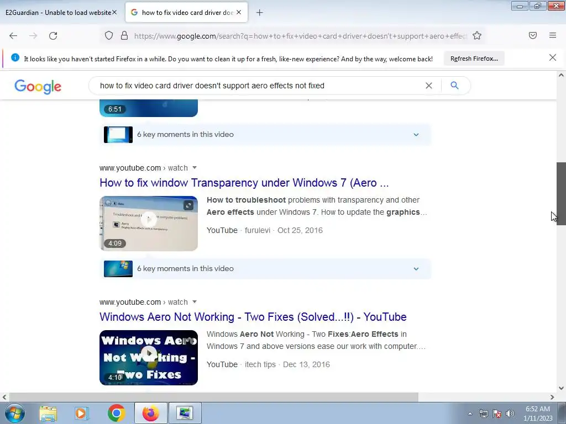Click the blue search magnifier icon
The width and height of the screenshot is (566, 424).
click(454, 86)
